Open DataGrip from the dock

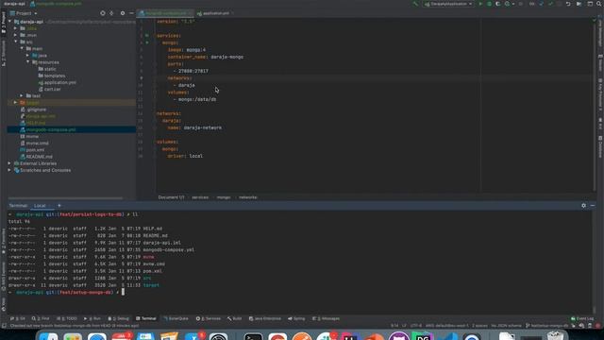tap(423, 336)
